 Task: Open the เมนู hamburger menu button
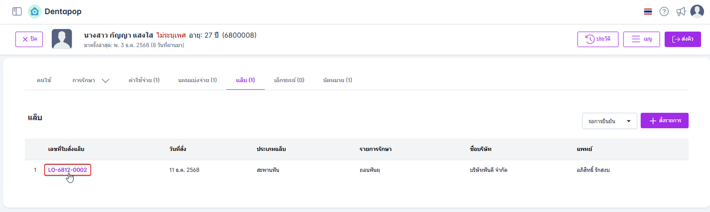(x=641, y=39)
